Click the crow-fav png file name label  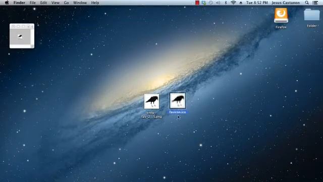click(x=151, y=115)
